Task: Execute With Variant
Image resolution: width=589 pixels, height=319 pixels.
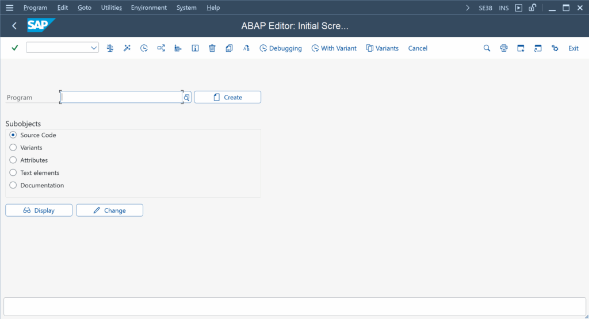Action: click(334, 48)
